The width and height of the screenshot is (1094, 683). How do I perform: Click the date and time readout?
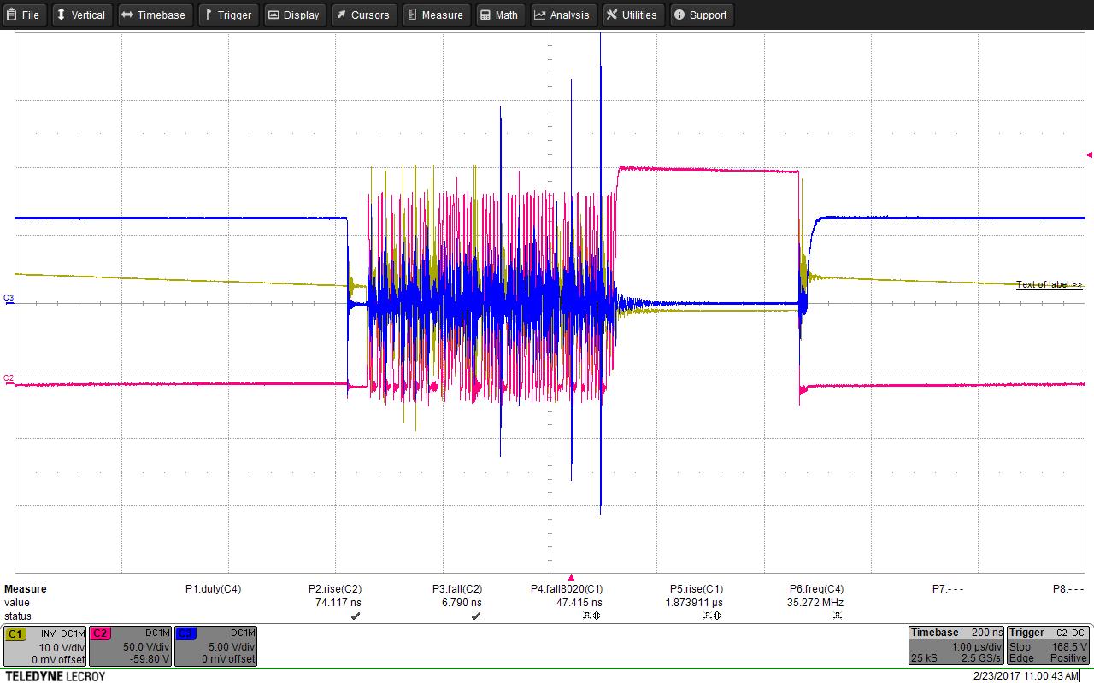(1026, 676)
